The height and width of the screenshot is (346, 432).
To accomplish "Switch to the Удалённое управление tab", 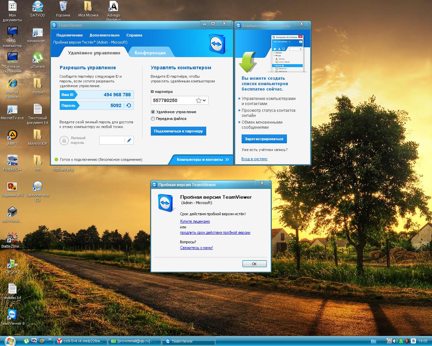I will (x=94, y=53).
